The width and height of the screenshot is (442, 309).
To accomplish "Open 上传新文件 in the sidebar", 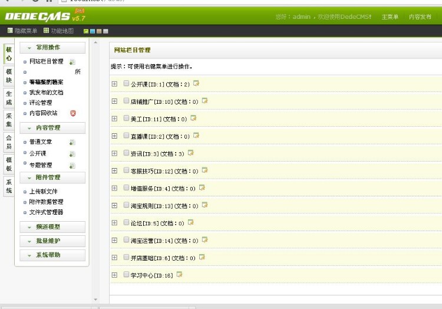I will [44, 192].
